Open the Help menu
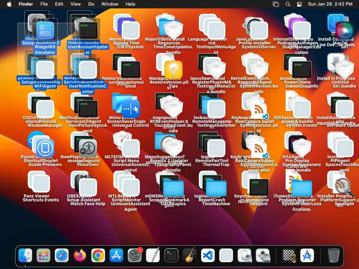Viewport: 359px width, 269px height. [130, 4]
